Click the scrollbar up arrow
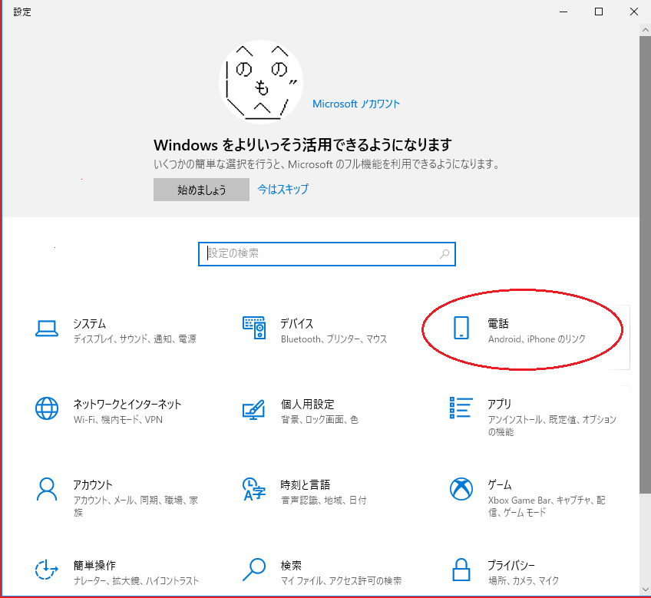 click(645, 30)
